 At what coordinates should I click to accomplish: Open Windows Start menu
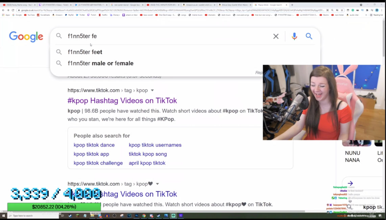[x=3, y=216]
